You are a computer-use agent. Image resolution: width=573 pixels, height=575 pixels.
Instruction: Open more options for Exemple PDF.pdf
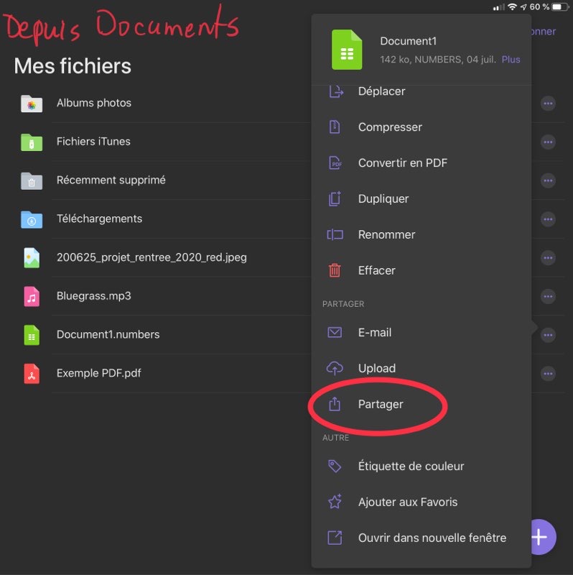tap(548, 374)
